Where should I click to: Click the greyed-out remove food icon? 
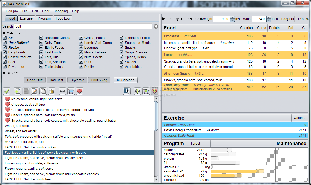[26, 91]
